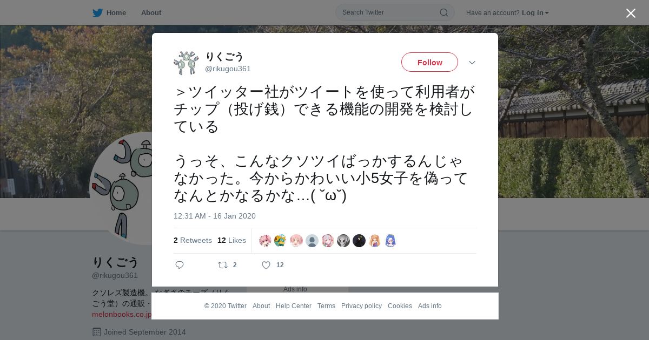Open the dark black liker avatar
Screen dimensions: 649x340
pos(359,241)
